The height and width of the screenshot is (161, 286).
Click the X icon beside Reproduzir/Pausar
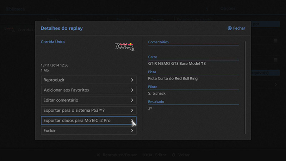pyautogui.click(x=98, y=155)
